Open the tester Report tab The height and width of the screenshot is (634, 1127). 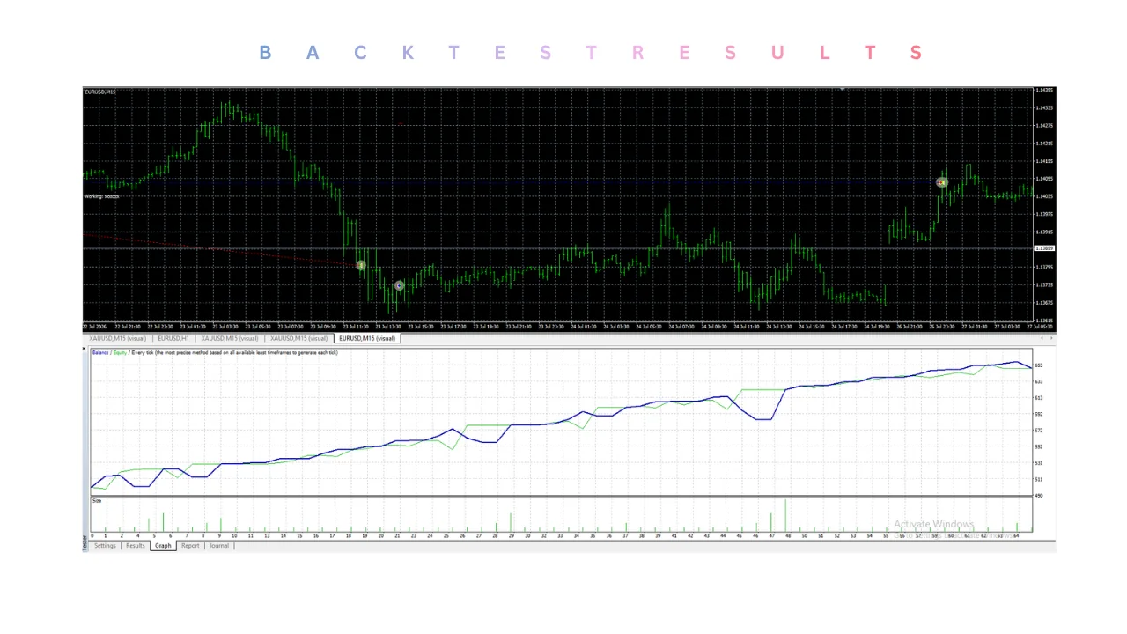click(x=190, y=546)
